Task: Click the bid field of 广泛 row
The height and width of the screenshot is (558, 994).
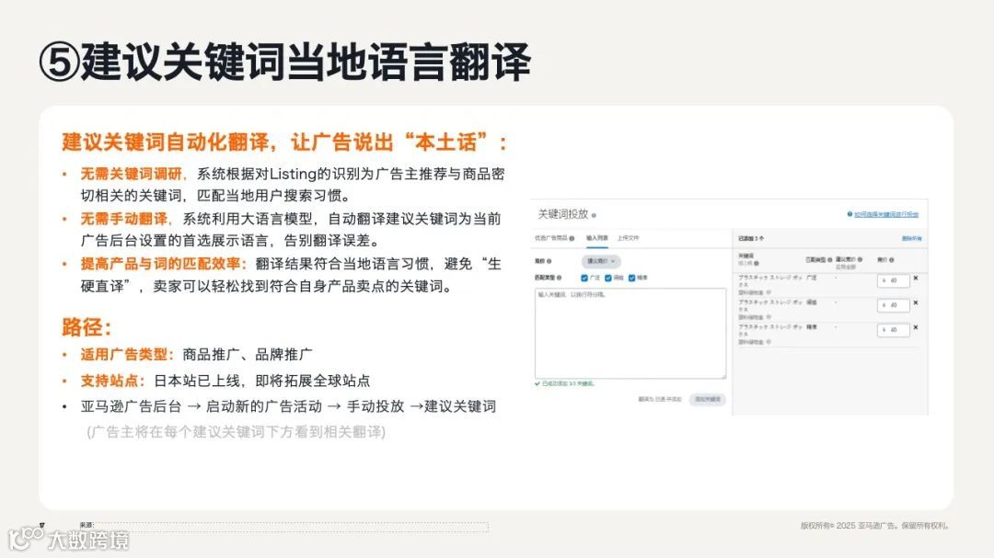Action: (x=893, y=280)
